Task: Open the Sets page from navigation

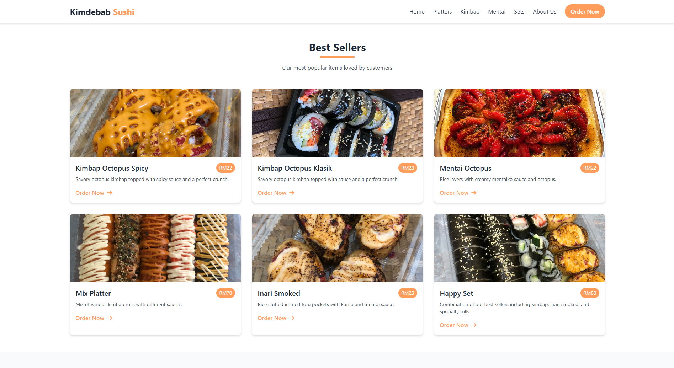Action: (519, 11)
